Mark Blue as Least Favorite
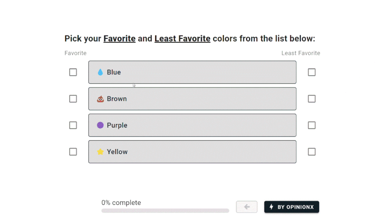The width and height of the screenshot is (387, 218). [312, 72]
